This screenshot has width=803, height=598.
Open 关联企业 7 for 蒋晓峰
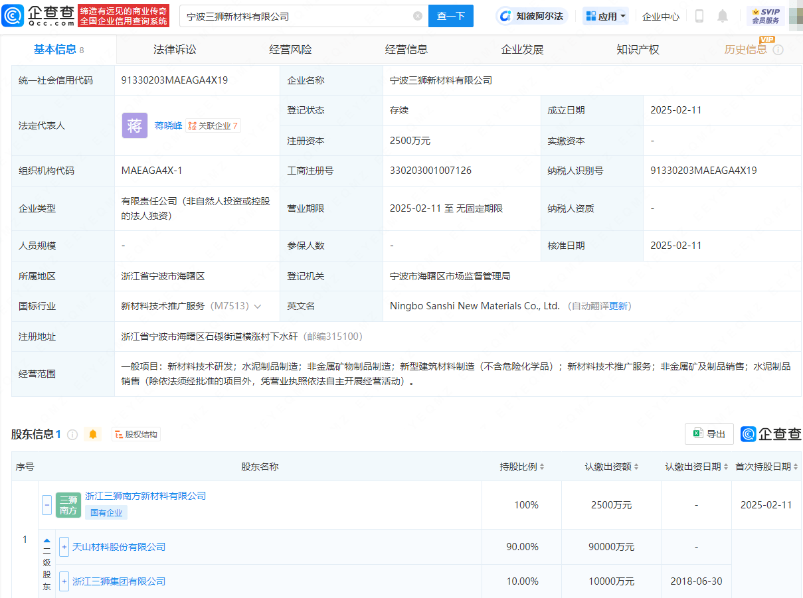coord(213,125)
